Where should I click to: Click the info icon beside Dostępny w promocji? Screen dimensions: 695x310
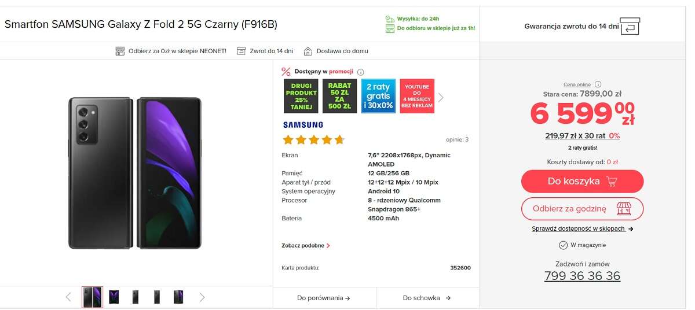360,72
